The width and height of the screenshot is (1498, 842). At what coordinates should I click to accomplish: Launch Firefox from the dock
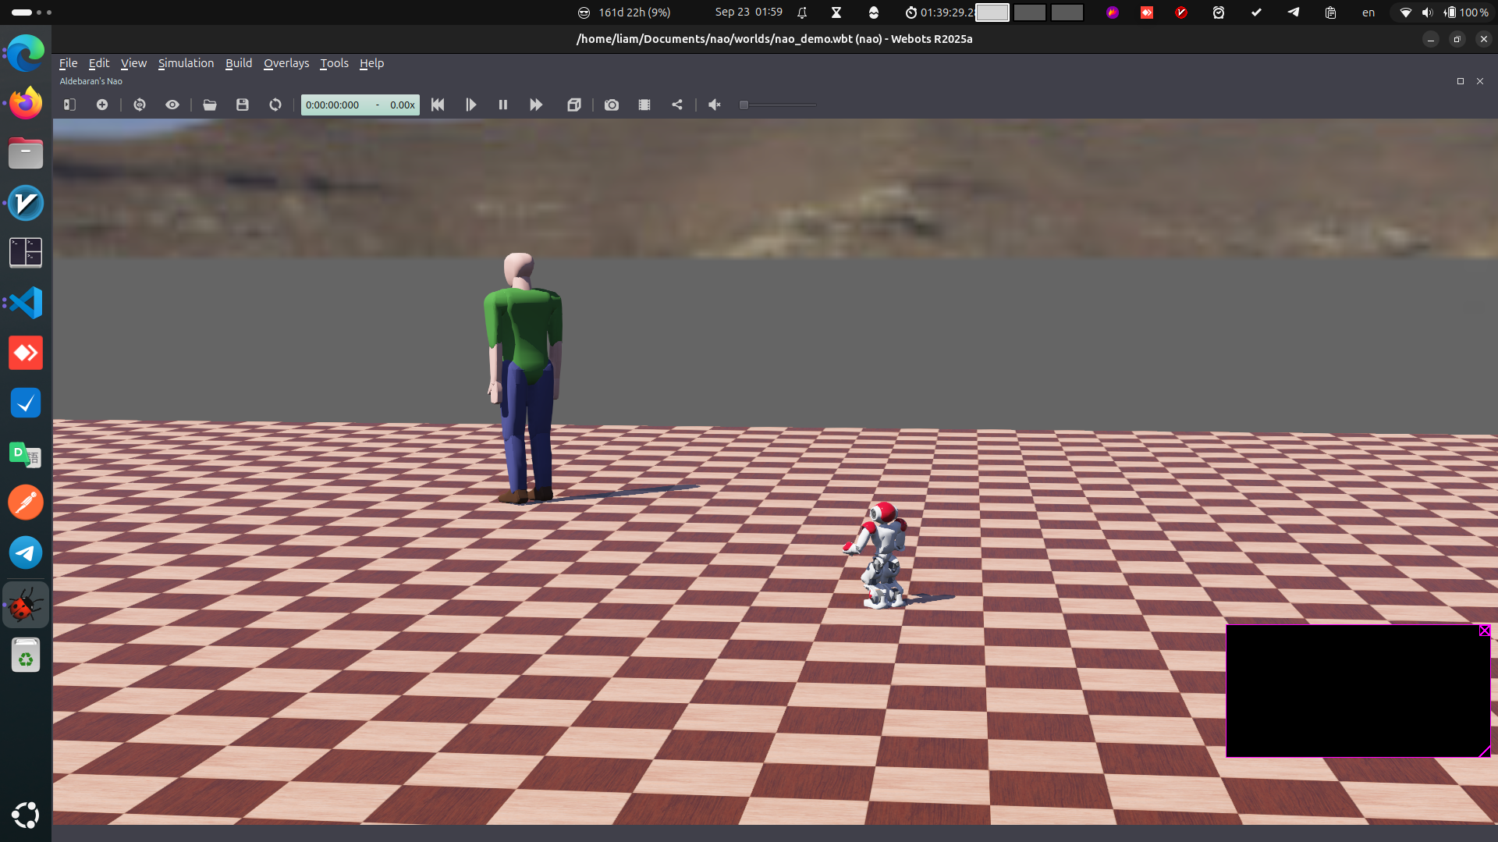pos(26,103)
